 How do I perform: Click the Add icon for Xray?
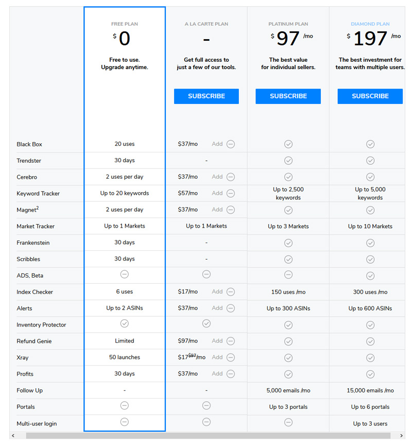[x=231, y=357]
